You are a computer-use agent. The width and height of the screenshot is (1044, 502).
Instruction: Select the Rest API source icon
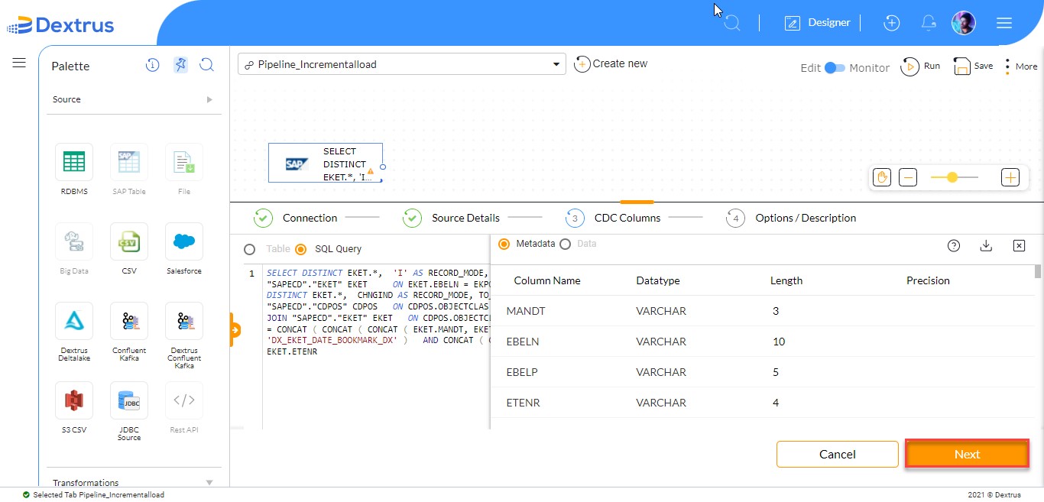point(184,400)
